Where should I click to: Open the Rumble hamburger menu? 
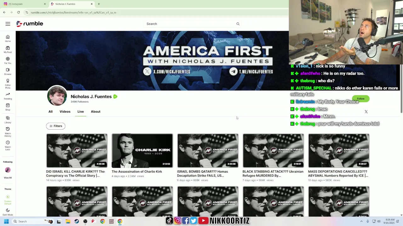[8, 24]
